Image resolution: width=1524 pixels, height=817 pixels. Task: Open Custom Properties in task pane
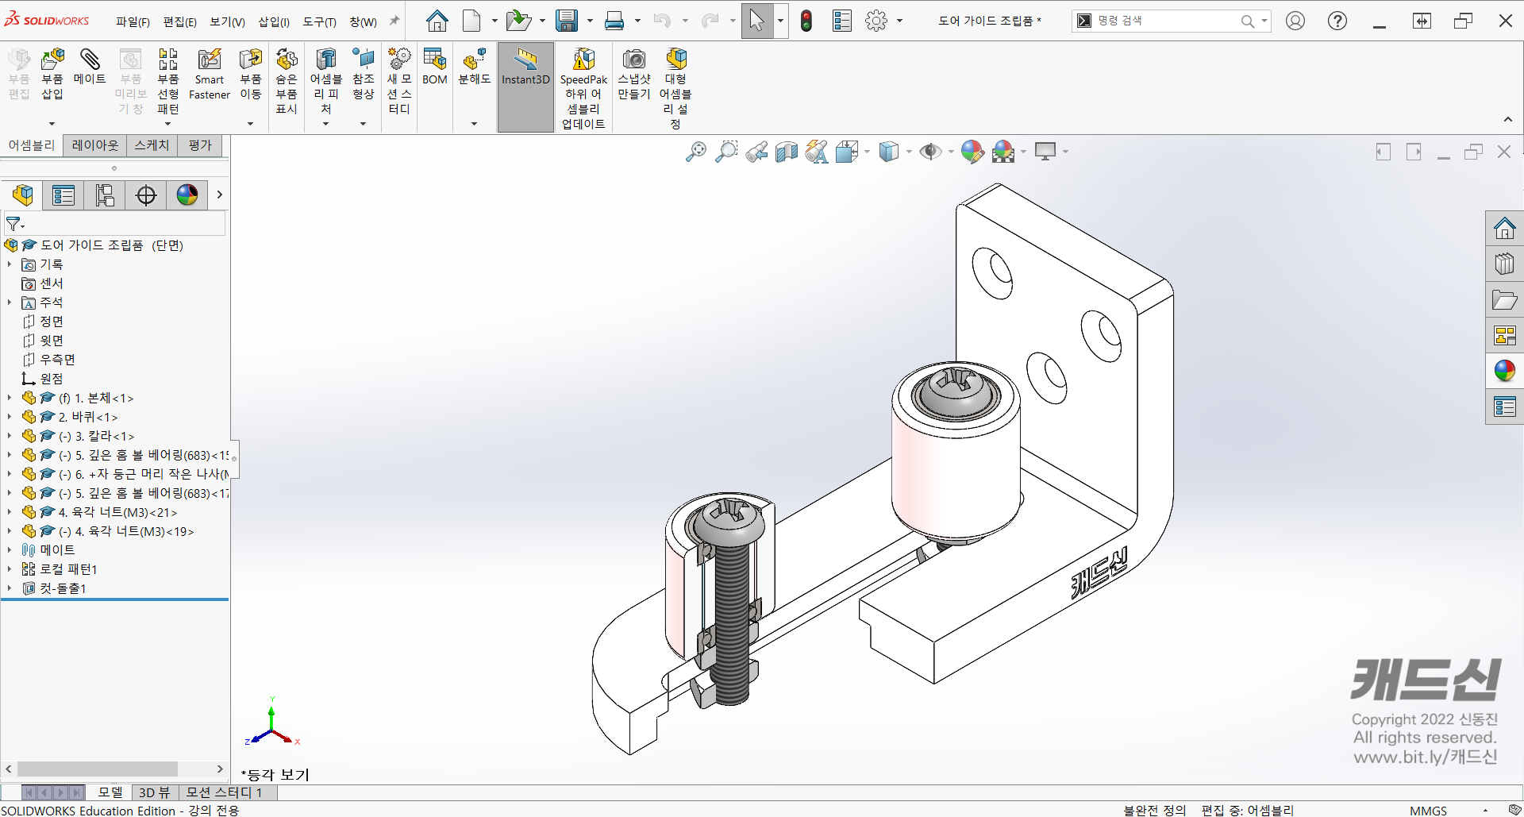1504,407
